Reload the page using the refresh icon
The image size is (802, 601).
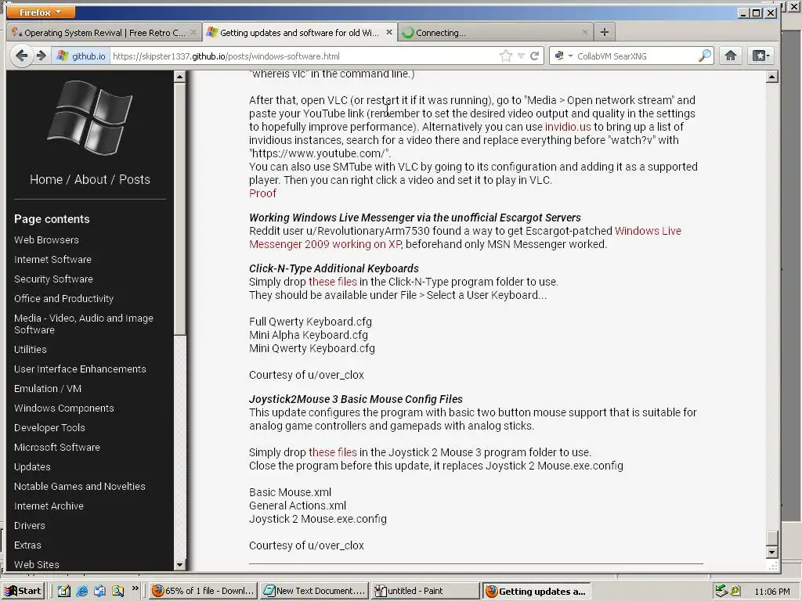coord(534,56)
